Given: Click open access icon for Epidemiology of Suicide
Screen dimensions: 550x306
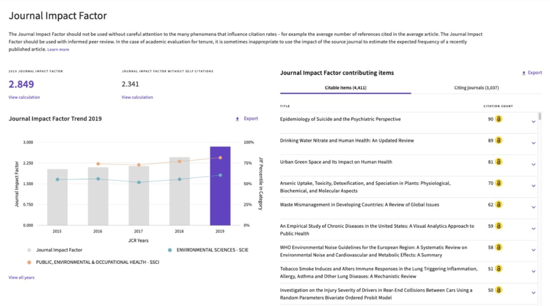Looking at the screenshot, I should [499, 119].
